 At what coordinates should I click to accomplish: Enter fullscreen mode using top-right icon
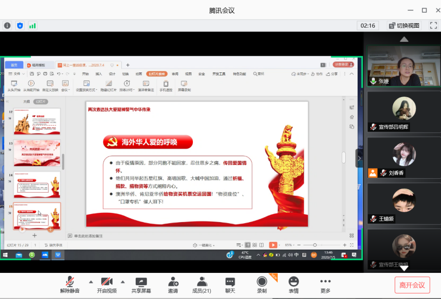point(433,26)
